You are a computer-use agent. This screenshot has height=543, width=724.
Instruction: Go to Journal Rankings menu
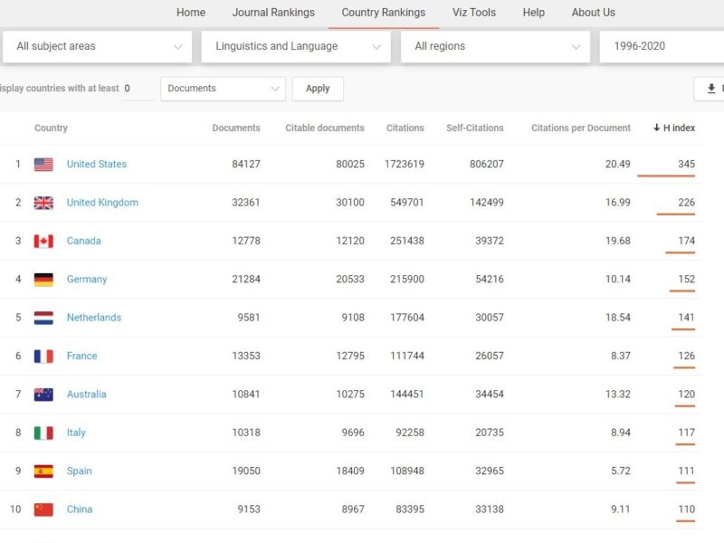point(273,13)
